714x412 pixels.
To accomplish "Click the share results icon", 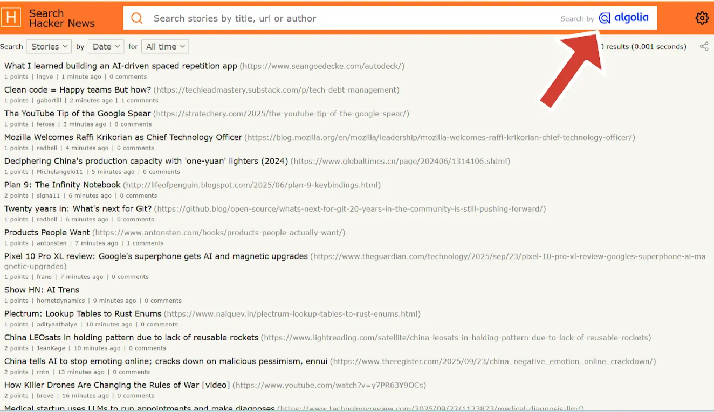I will click(704, 46).
